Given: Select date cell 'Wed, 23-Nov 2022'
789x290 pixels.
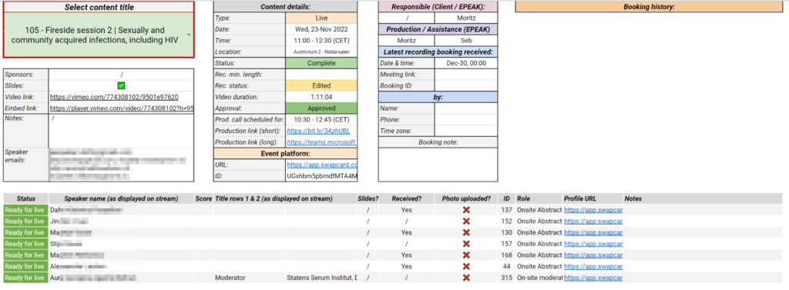Looking at the screenshot, I should pos(321,30).
